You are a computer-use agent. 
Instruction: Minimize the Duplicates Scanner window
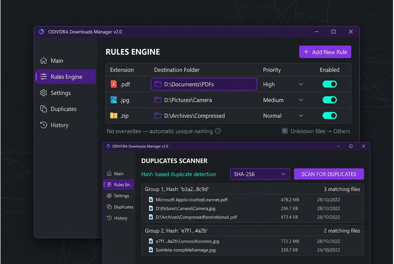click(x=338, y=146)
